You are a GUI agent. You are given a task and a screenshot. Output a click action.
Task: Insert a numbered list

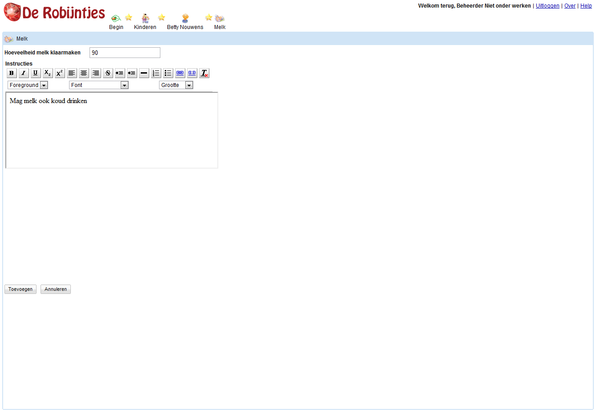[x=156, y=73]
